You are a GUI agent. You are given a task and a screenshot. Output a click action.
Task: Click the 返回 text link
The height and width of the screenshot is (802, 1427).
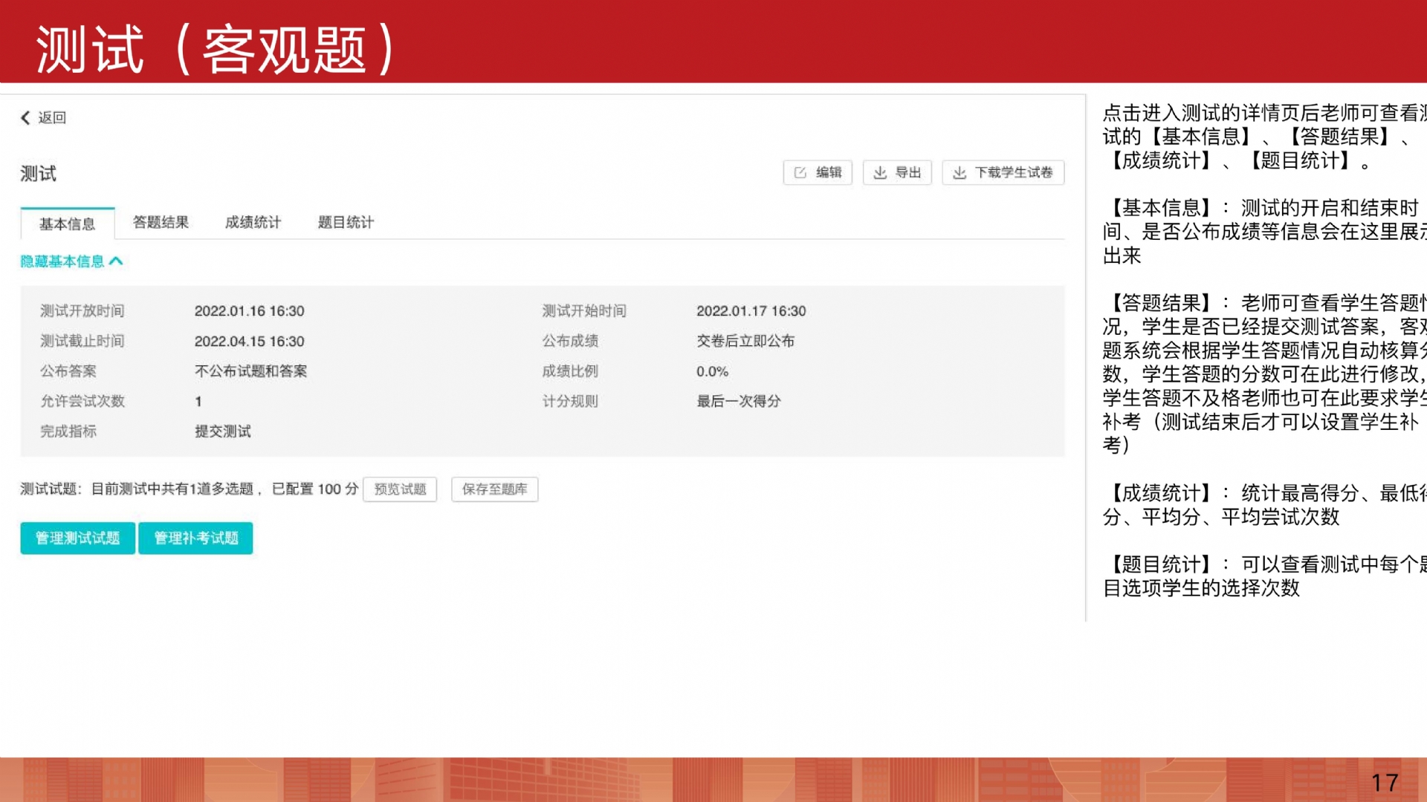(x=52, y=118)
